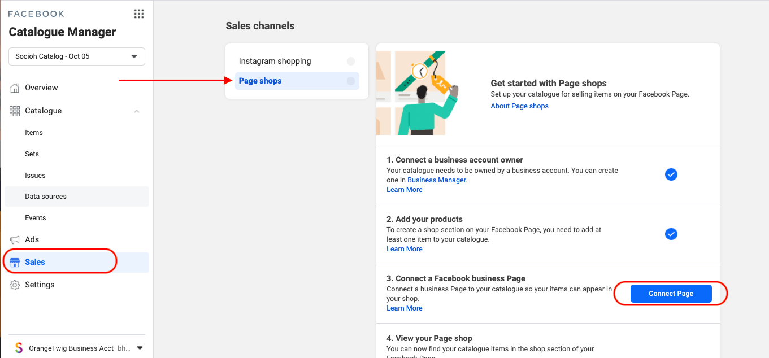The height and width of the screenshot is (358, 769).
Task: Click the Settings gear icon
Action: (x=15, y=285)
